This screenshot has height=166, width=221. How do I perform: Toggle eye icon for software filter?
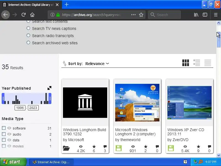(x=9, y=128)
